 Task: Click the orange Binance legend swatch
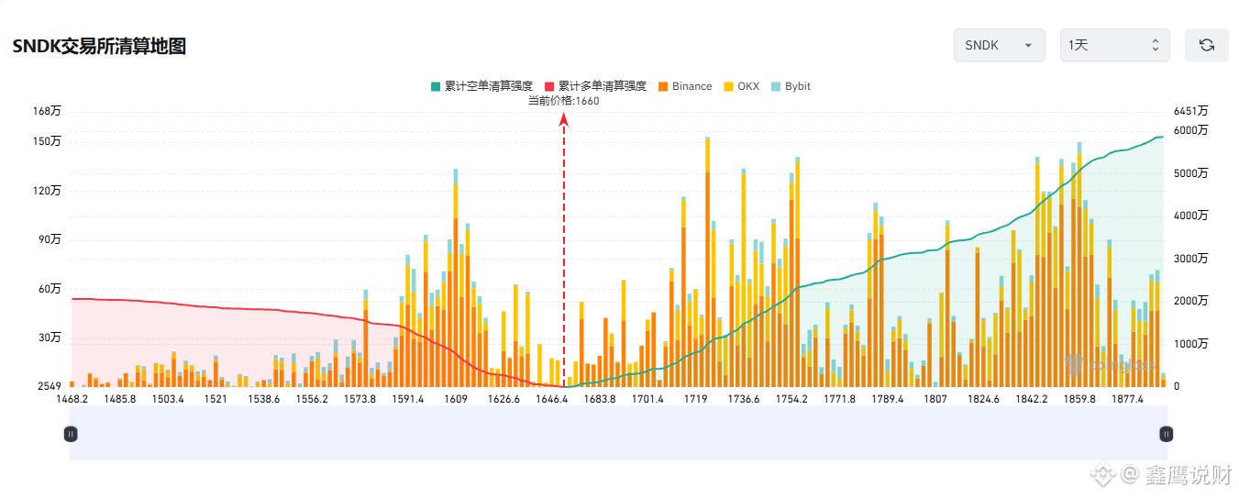663,86
